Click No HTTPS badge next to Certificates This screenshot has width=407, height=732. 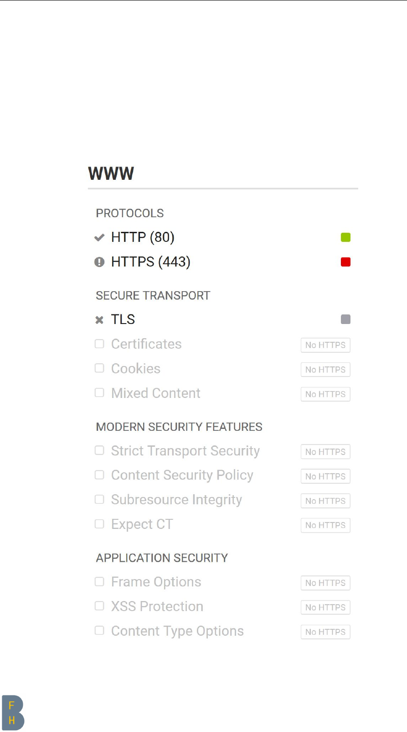(325, 345)
